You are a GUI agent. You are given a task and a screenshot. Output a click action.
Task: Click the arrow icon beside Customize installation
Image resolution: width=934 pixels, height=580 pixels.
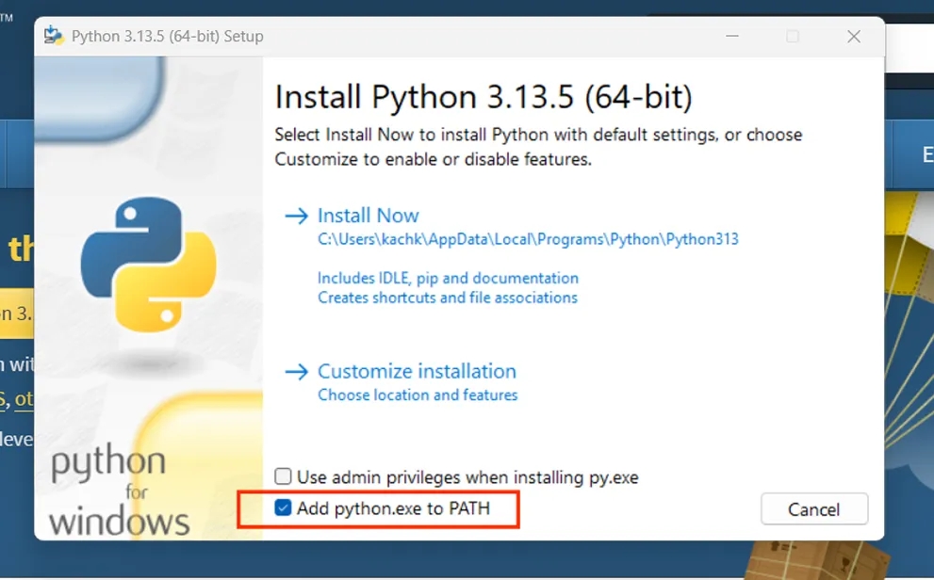(x=297, y=372)
